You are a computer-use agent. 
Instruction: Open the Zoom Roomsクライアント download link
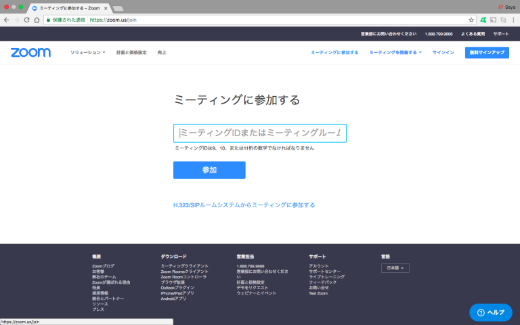(184, 272)
